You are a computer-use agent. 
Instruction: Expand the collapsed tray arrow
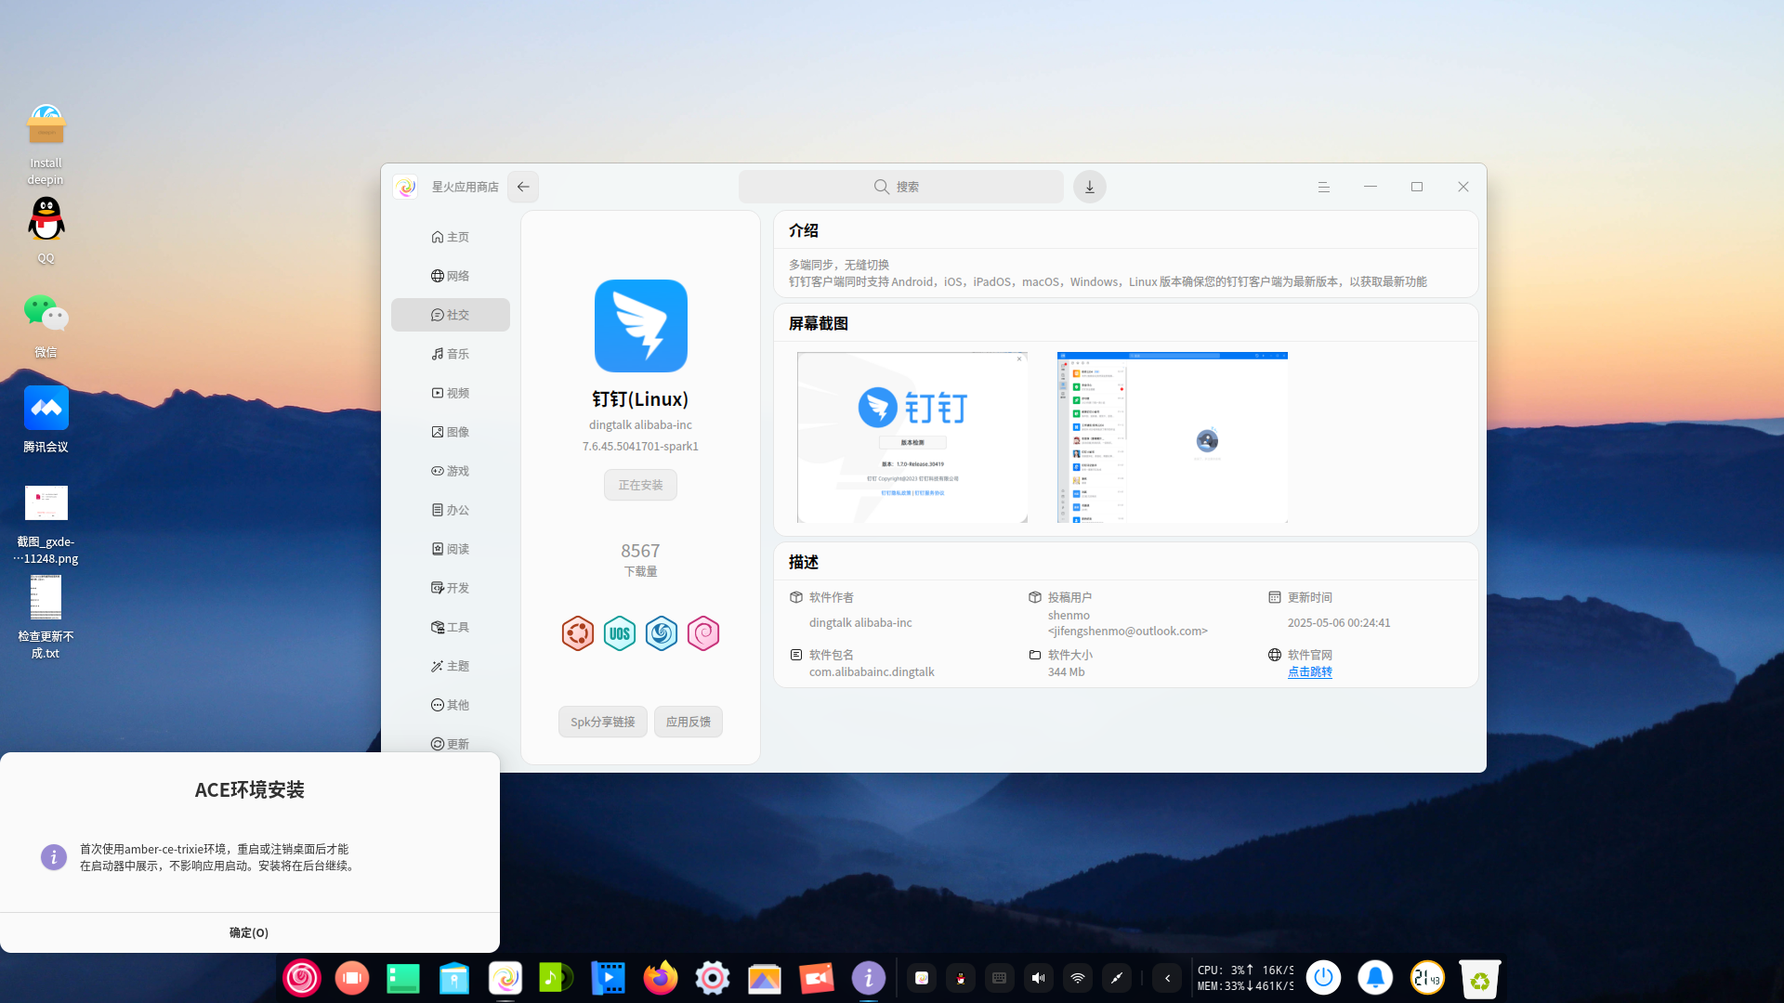[x=1168, y=978]
